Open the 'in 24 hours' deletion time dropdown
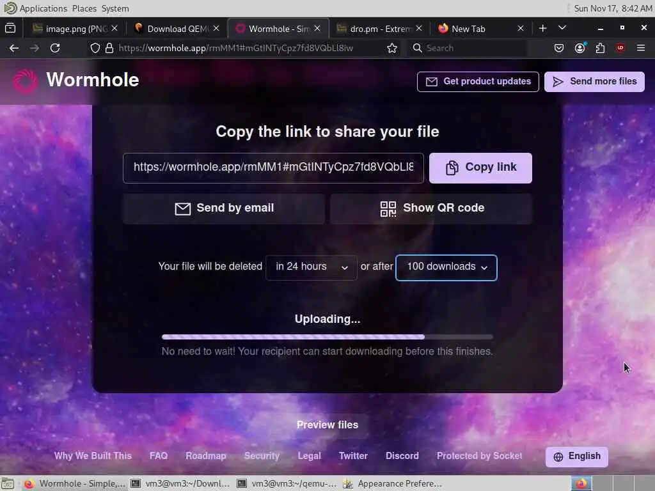This screenshot has height=491, width=655. [x=312, y=267]
